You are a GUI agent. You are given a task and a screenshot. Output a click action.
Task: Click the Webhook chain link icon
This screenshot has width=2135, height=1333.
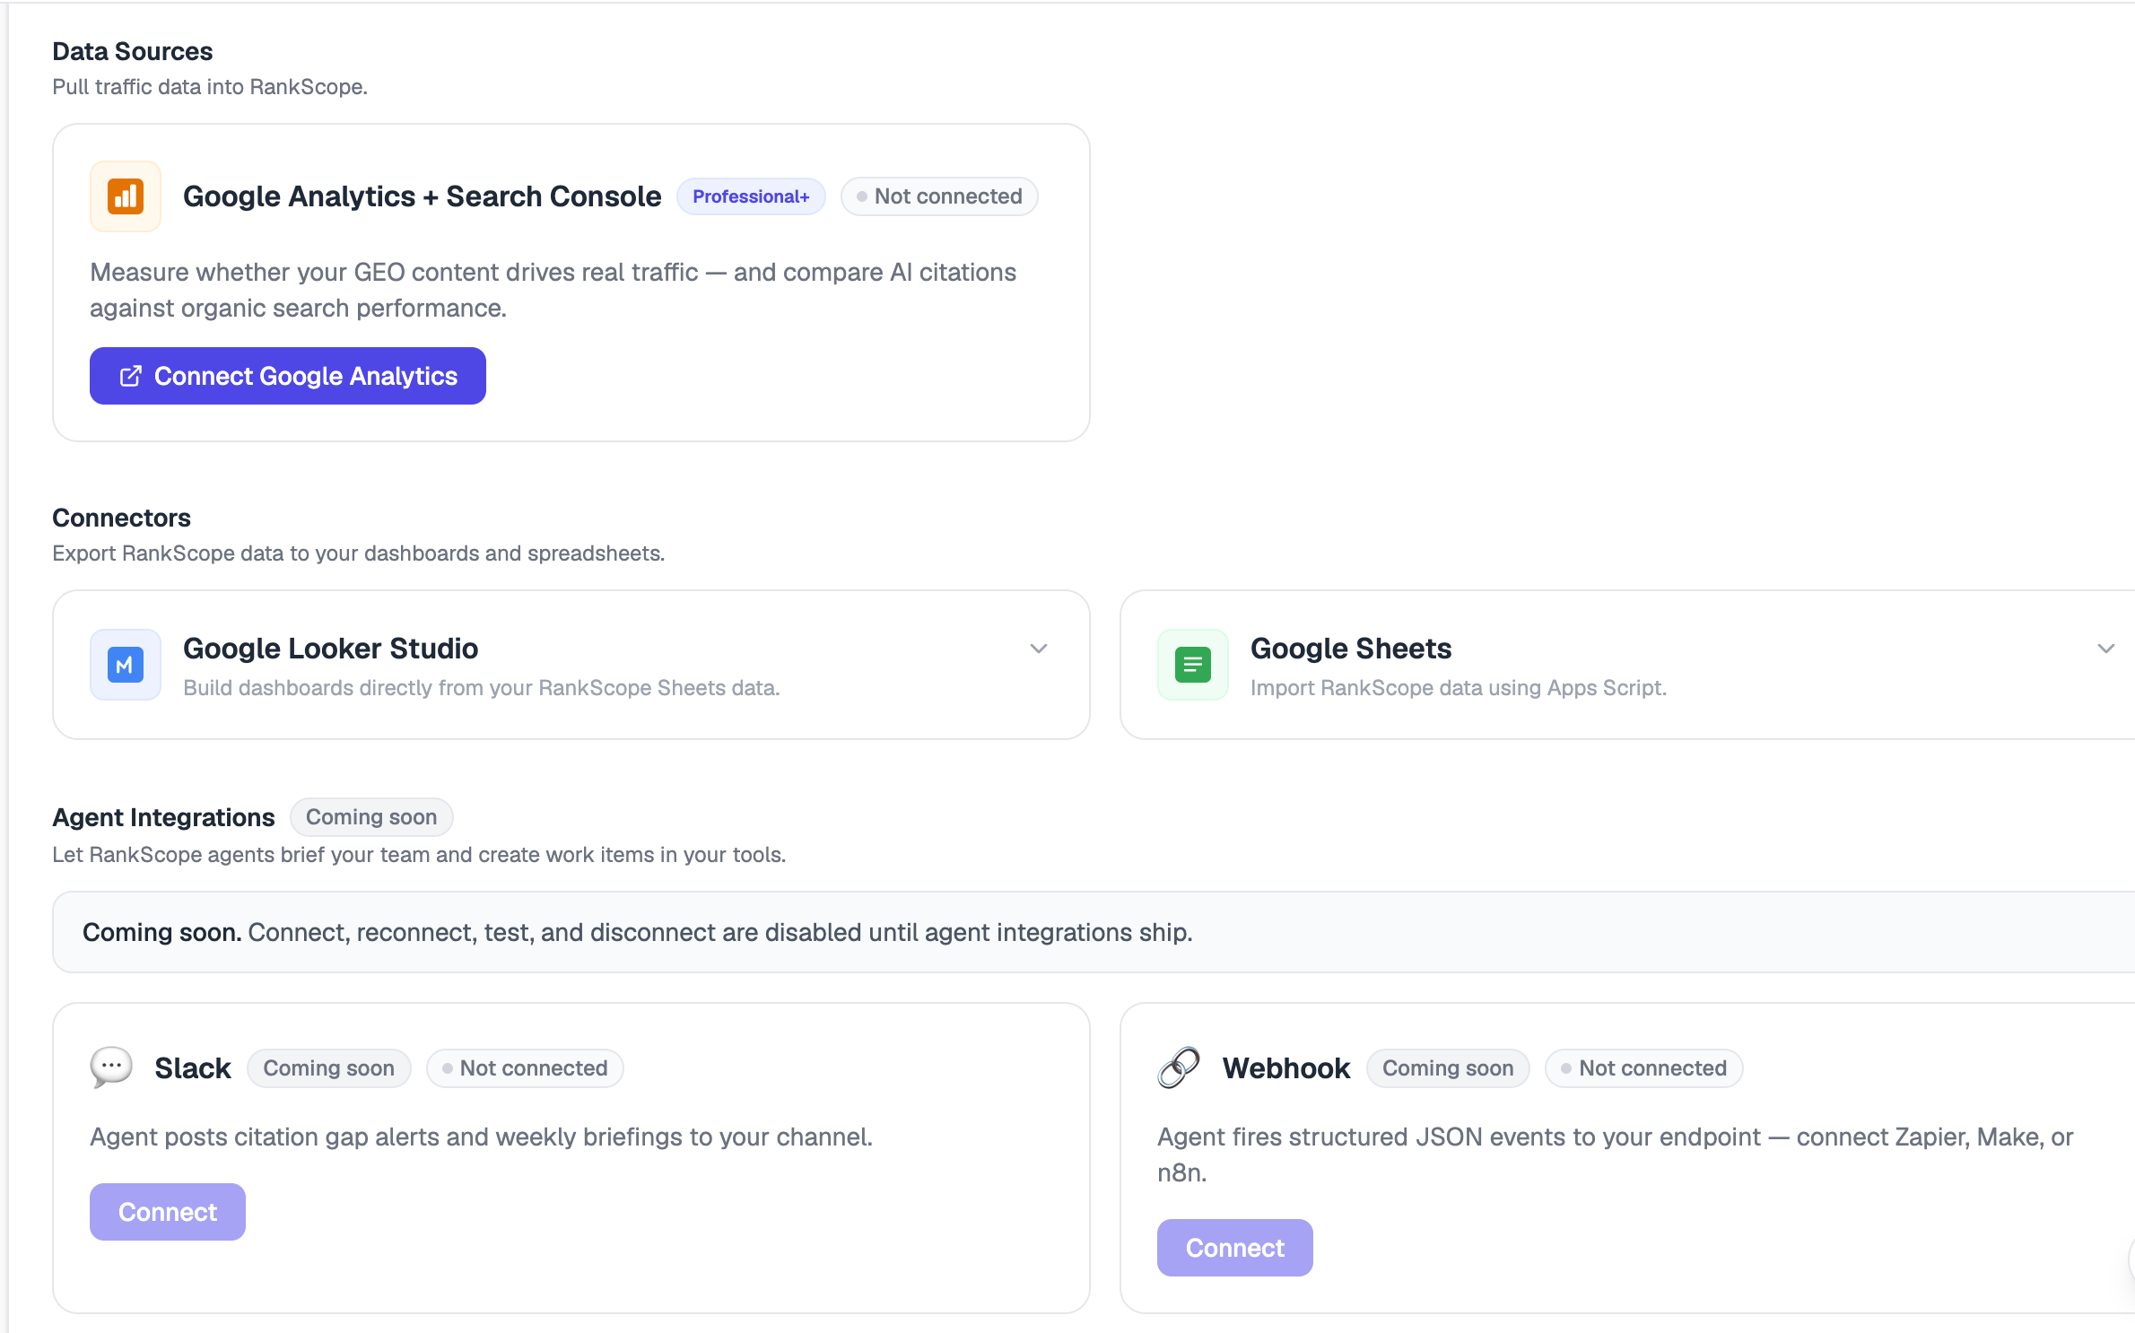coord(1179,1067)
